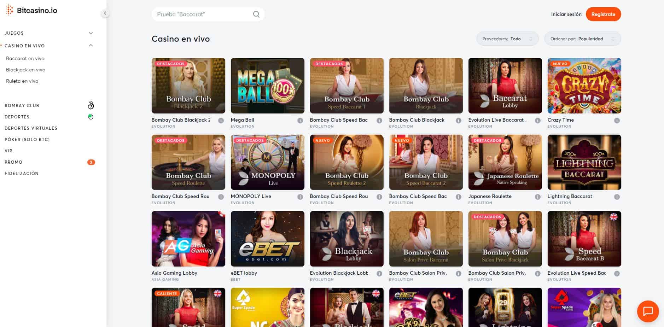Open Asia Gaming Lobby thumbnail

click(188, 239)
